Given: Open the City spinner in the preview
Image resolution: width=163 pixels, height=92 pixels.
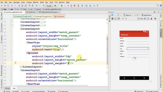Looking at the screenshot, I should click(x=138, y=49).
